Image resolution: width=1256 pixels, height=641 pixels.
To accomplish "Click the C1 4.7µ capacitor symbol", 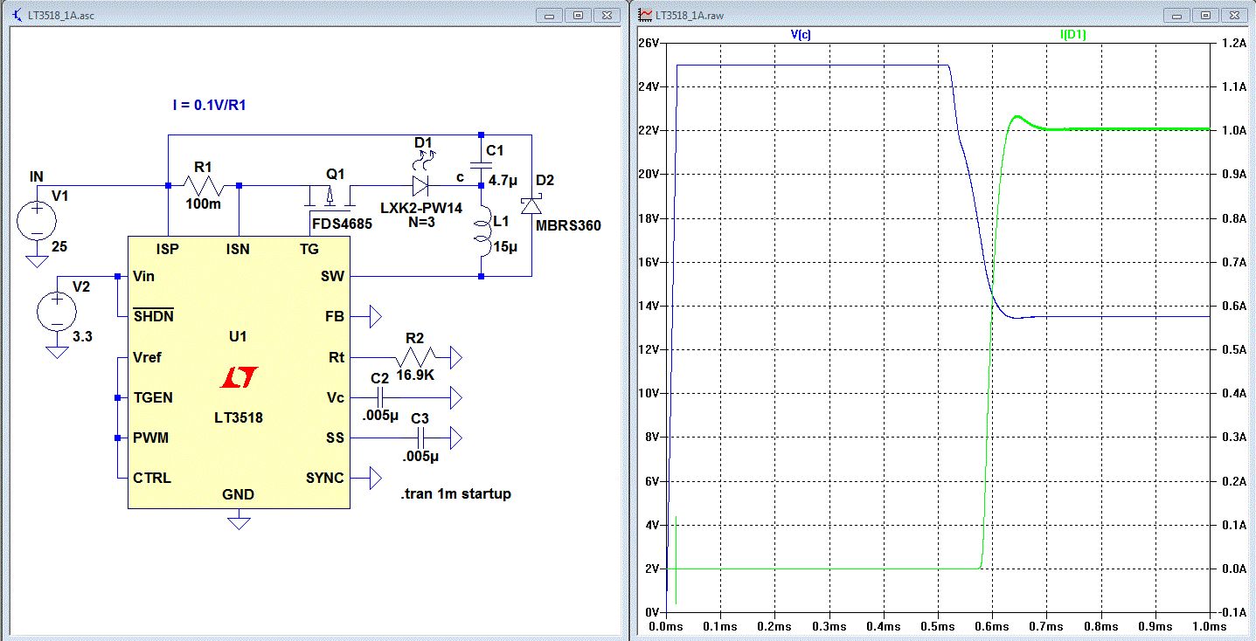I will coord(481,165).
